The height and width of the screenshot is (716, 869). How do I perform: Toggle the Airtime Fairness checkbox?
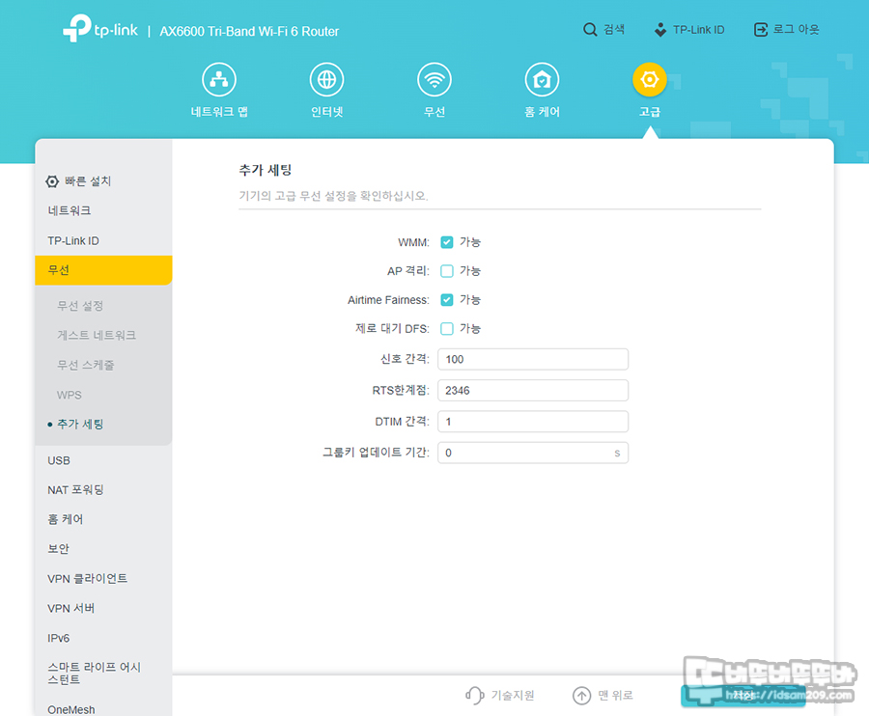click(x=447, y=299)
